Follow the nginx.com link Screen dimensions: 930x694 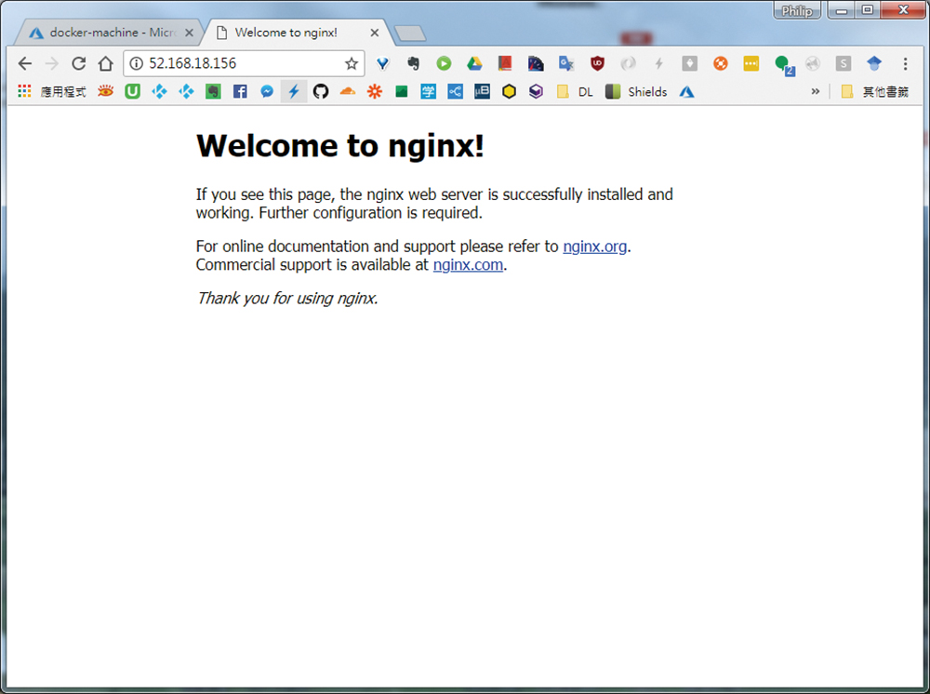468,264
